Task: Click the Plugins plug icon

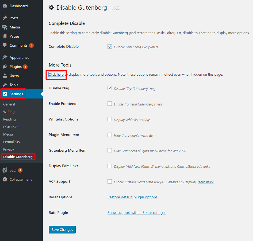Action: click(x=5, y=67)
